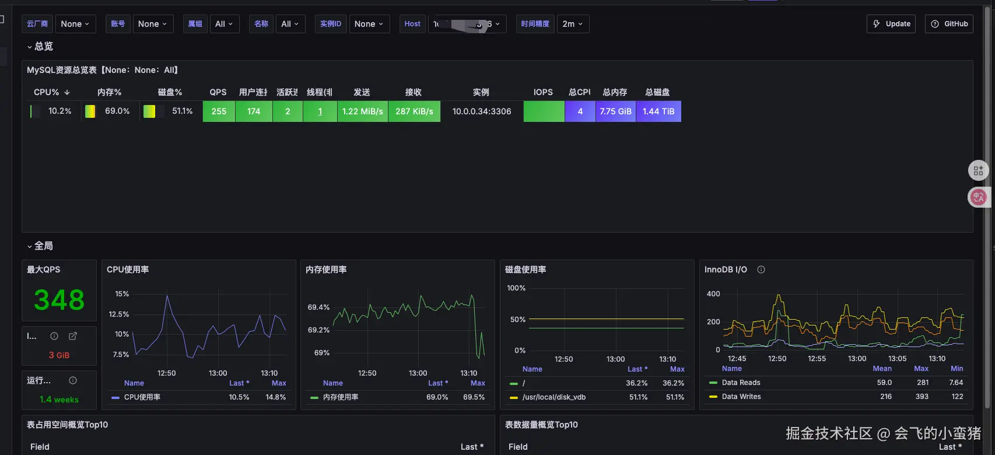
Task: Open the GitHub link button
Action: pyautogui.click(x=949, y=24)
